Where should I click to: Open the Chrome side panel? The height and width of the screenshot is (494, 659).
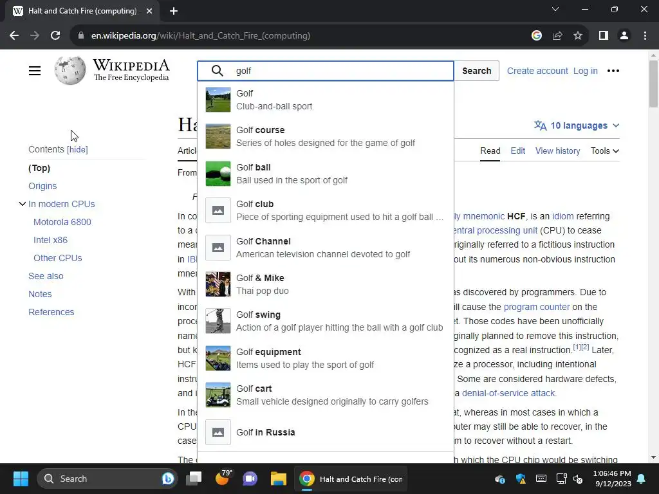coord(604,36)
